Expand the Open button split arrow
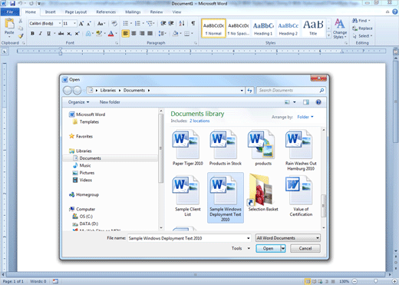This screenshot has height=285, width=399. click(283, 248)
